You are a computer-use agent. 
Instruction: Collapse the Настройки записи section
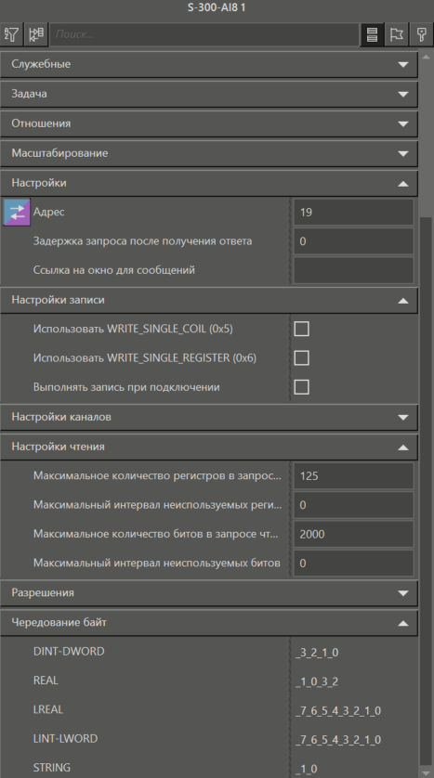tap(208, 300)
